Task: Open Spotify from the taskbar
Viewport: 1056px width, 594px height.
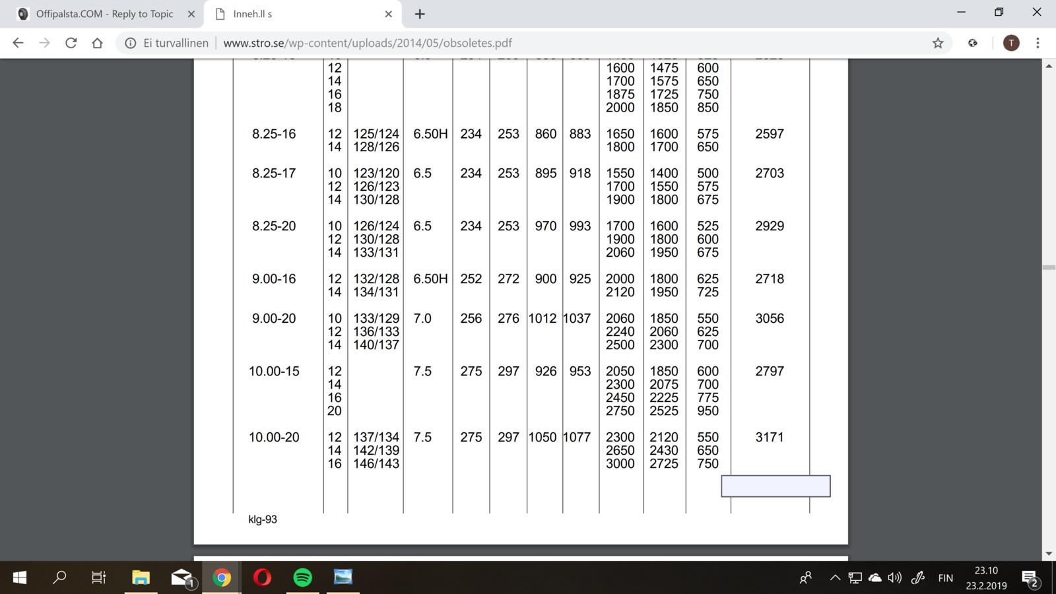Action: point(302,578)
